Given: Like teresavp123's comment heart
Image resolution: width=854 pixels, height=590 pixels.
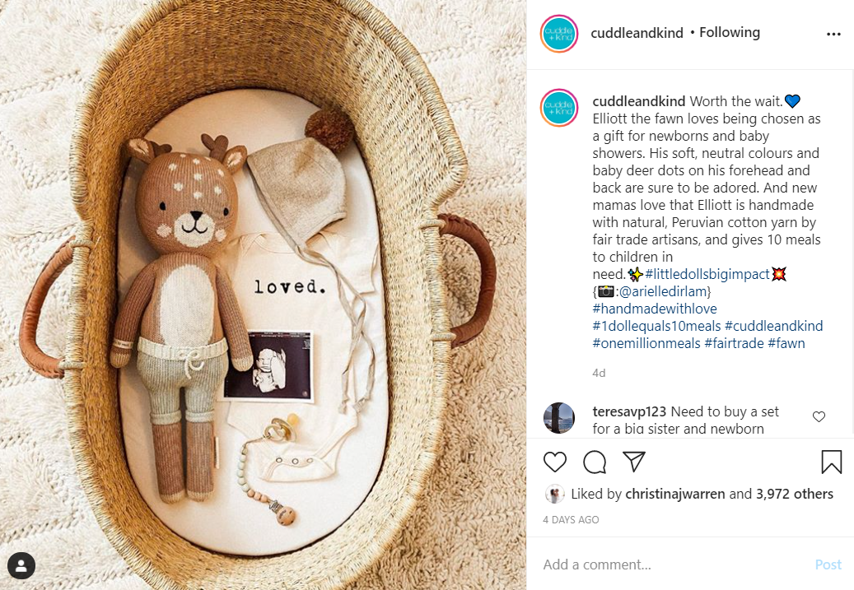Looking at the screenshot, I should pyautogui.click(x=819, y=417).
